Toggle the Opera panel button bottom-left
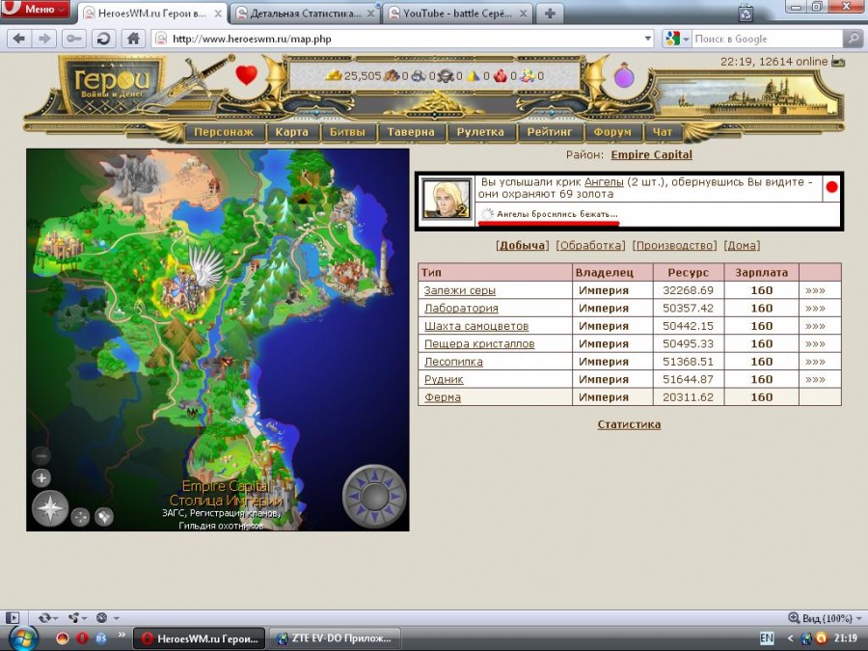Screen dimensions: 868x651 pyautogui.click(x=13, y=617)
